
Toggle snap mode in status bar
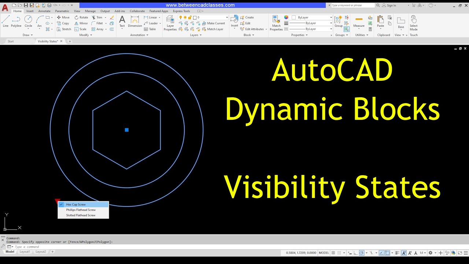(339, 253)
